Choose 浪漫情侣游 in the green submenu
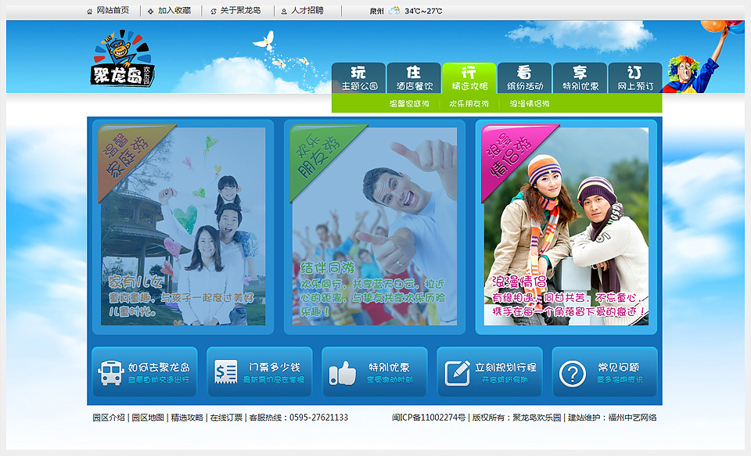 click(530, 103)
